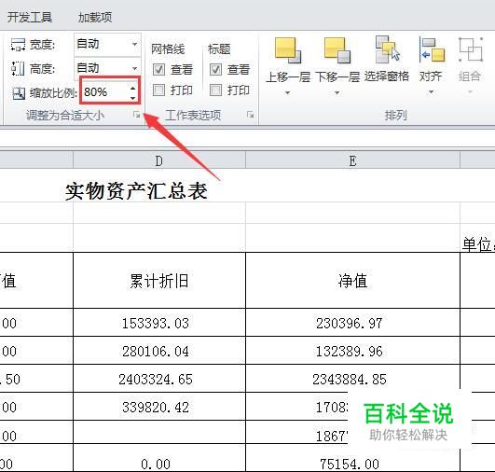This screenshot has width=495, height=472.
Task: Decrease scale with the down spinner arrow
Action: coord(133,98)
